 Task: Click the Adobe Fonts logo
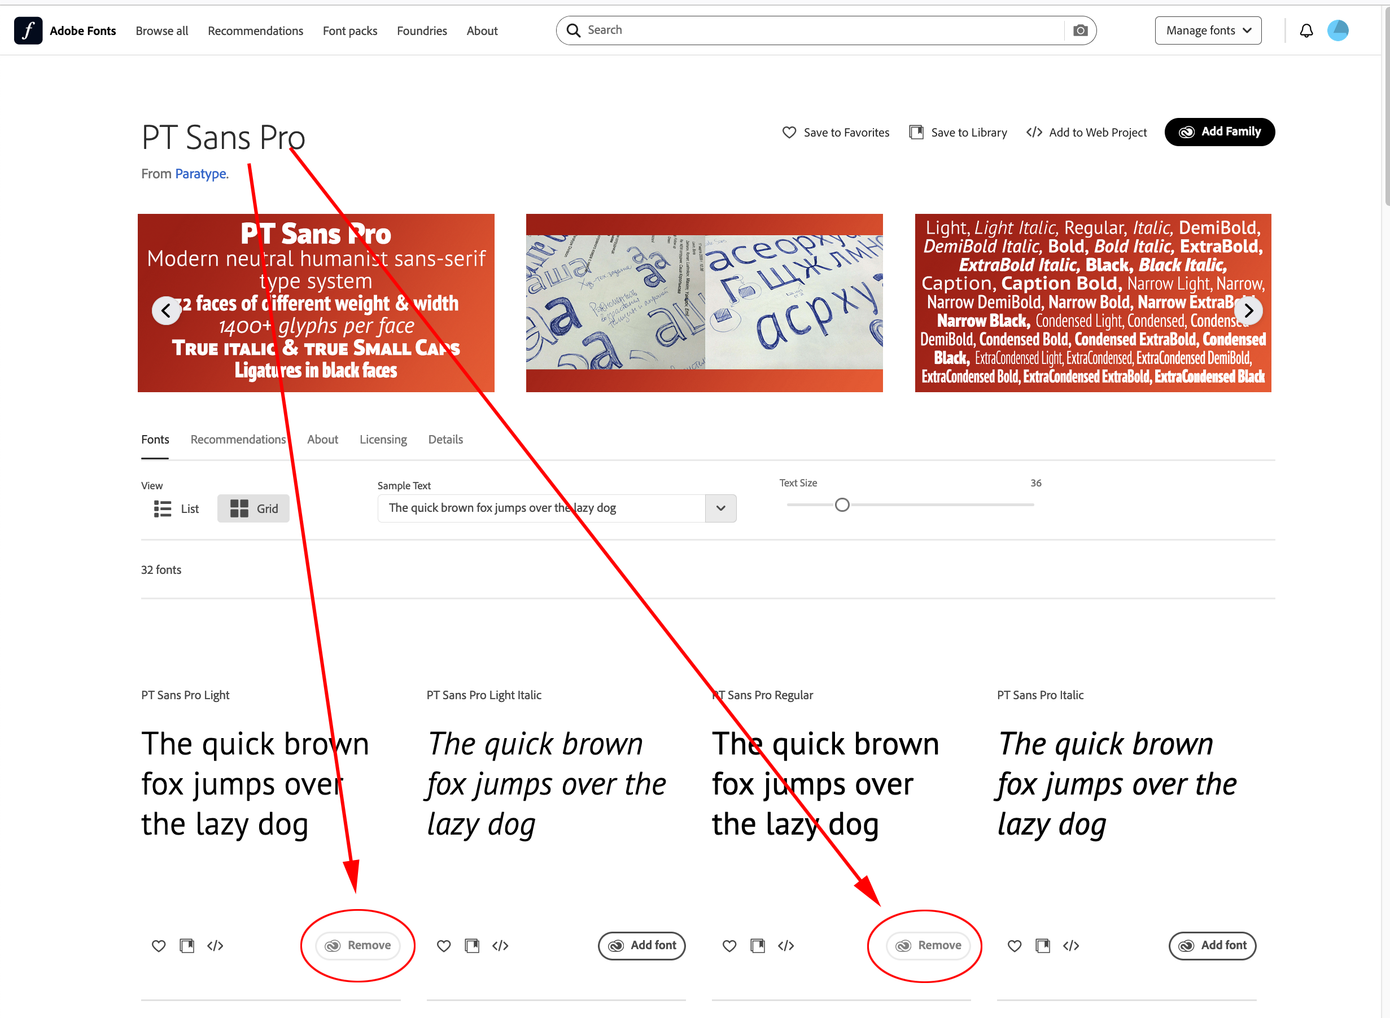click(28, 29)
